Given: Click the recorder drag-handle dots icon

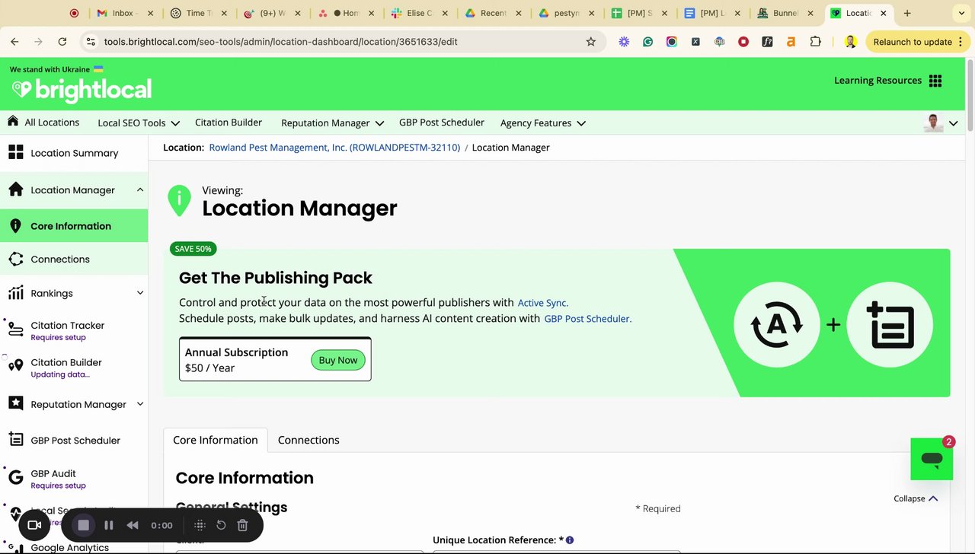Looking at the screenshot, I should click(200, 525).
